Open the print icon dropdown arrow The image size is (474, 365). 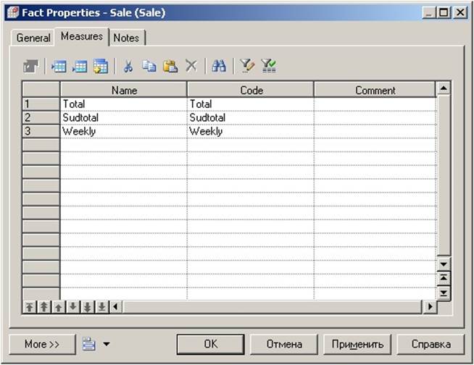tap(107, 344)
